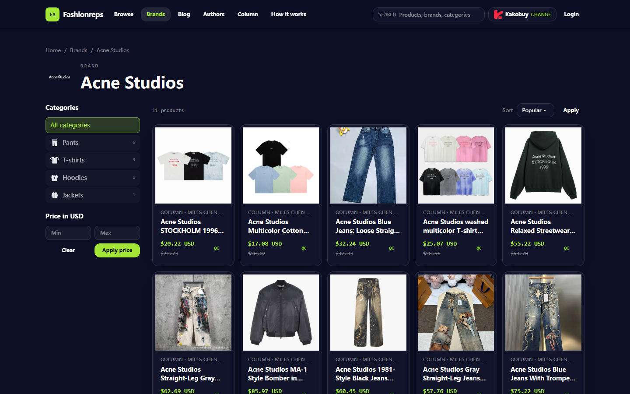Open QC for Blue Jeans Loose Straight
Screen dimensions: 630x394
point(392,248)
